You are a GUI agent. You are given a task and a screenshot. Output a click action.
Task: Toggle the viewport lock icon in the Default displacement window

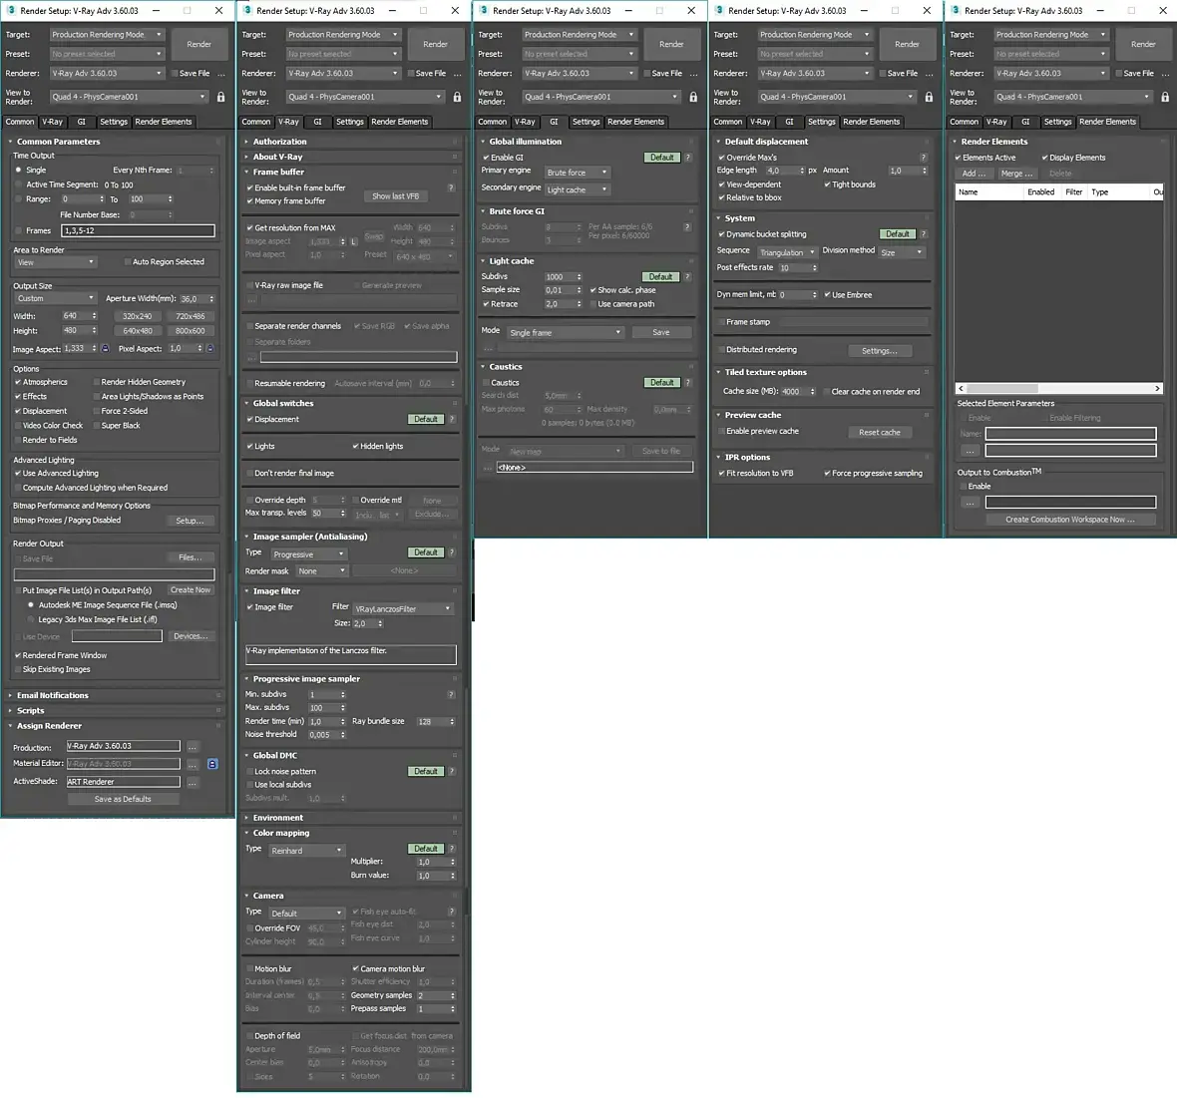point(930,97)
